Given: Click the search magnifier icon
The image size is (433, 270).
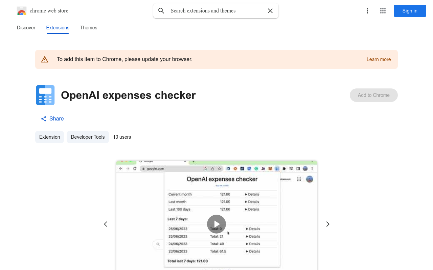Looking at the screenshot, I should click(x=161, y=11).
